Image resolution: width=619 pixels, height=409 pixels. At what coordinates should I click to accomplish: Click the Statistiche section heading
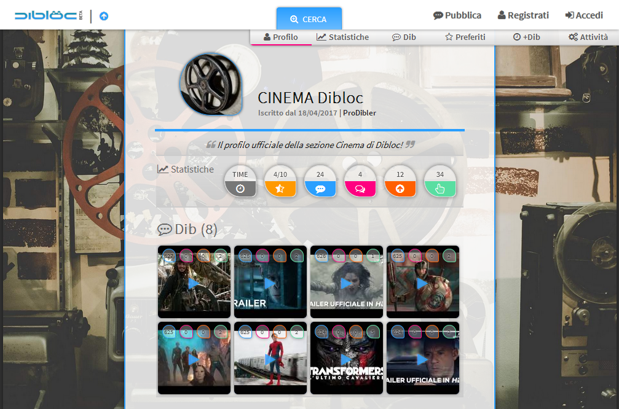coord(186,169)
